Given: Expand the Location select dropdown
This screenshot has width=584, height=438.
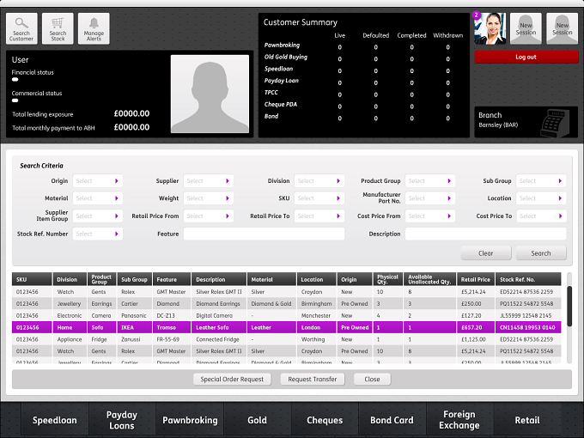Looking at the screenshot, I should 541,198.
